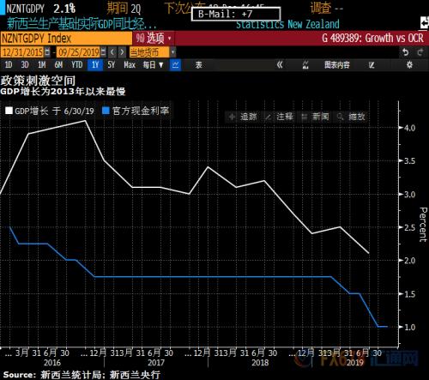Open chart settings gear icon
The width and height of the screenshot is (429, 380).
(409, 65)
